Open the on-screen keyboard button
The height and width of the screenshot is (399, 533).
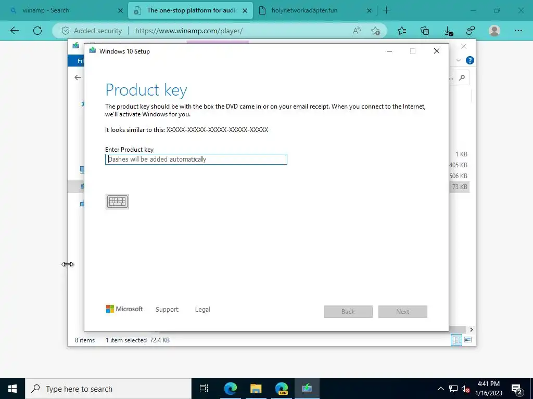tap(117, 202)
